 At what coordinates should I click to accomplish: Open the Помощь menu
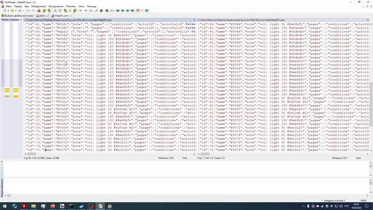(92, 6)
